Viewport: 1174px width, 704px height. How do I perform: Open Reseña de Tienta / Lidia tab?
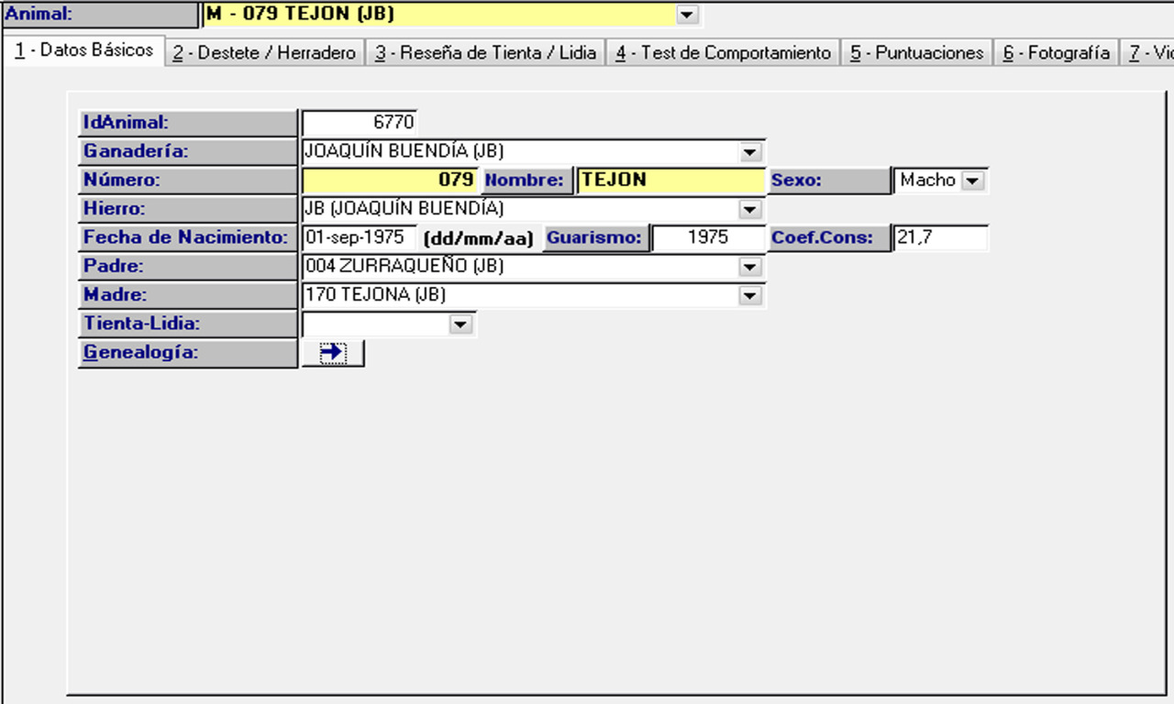485,53
